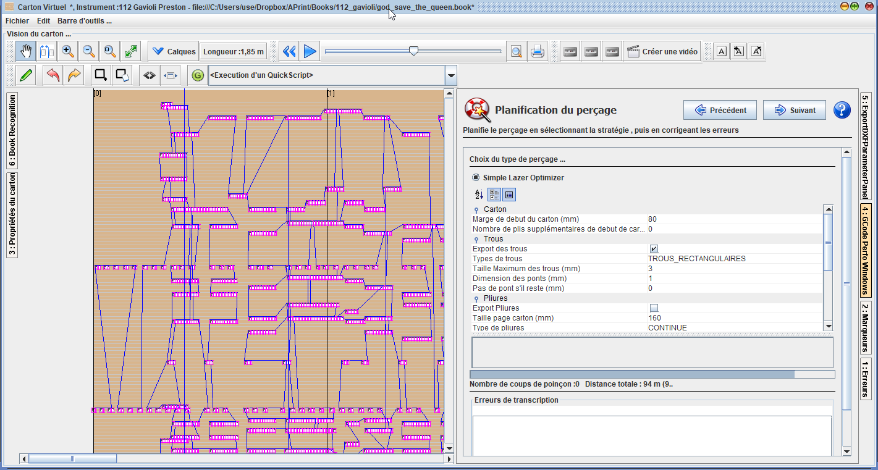Open the Fichier menu

click(17, 20)
